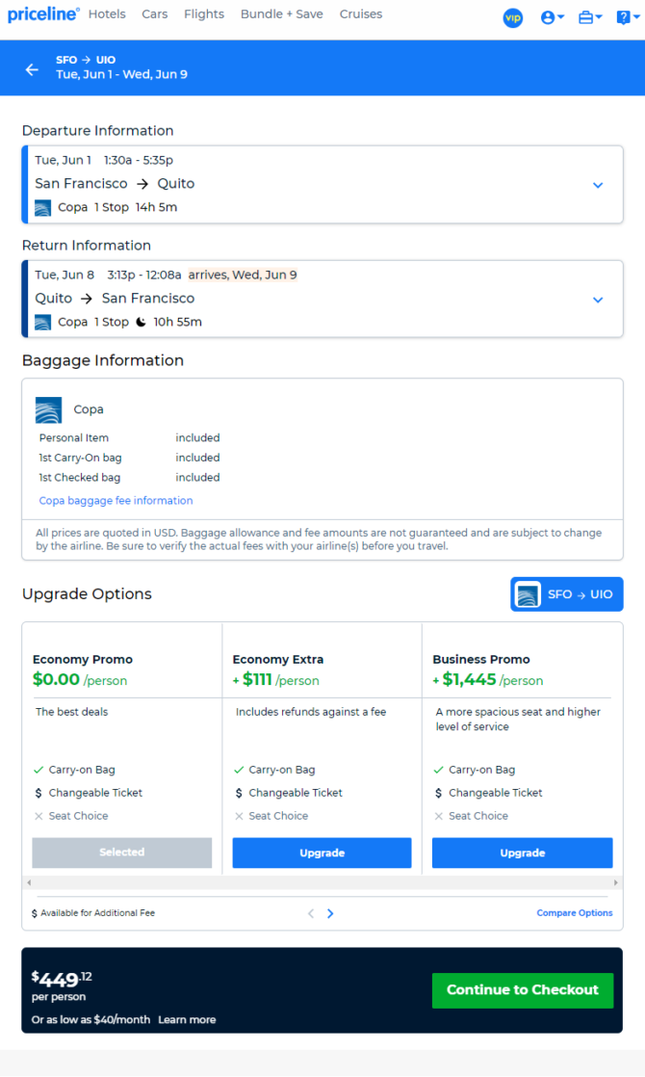
Task: Click 'San Francisco → Quito' departure route text
Action: pyautogui.click(x=115, y=183)
